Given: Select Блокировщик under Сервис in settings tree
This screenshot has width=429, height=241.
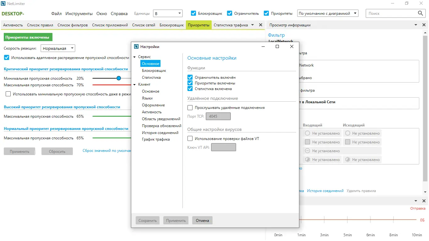Looking at the screenshot, I should coord(154,71).
